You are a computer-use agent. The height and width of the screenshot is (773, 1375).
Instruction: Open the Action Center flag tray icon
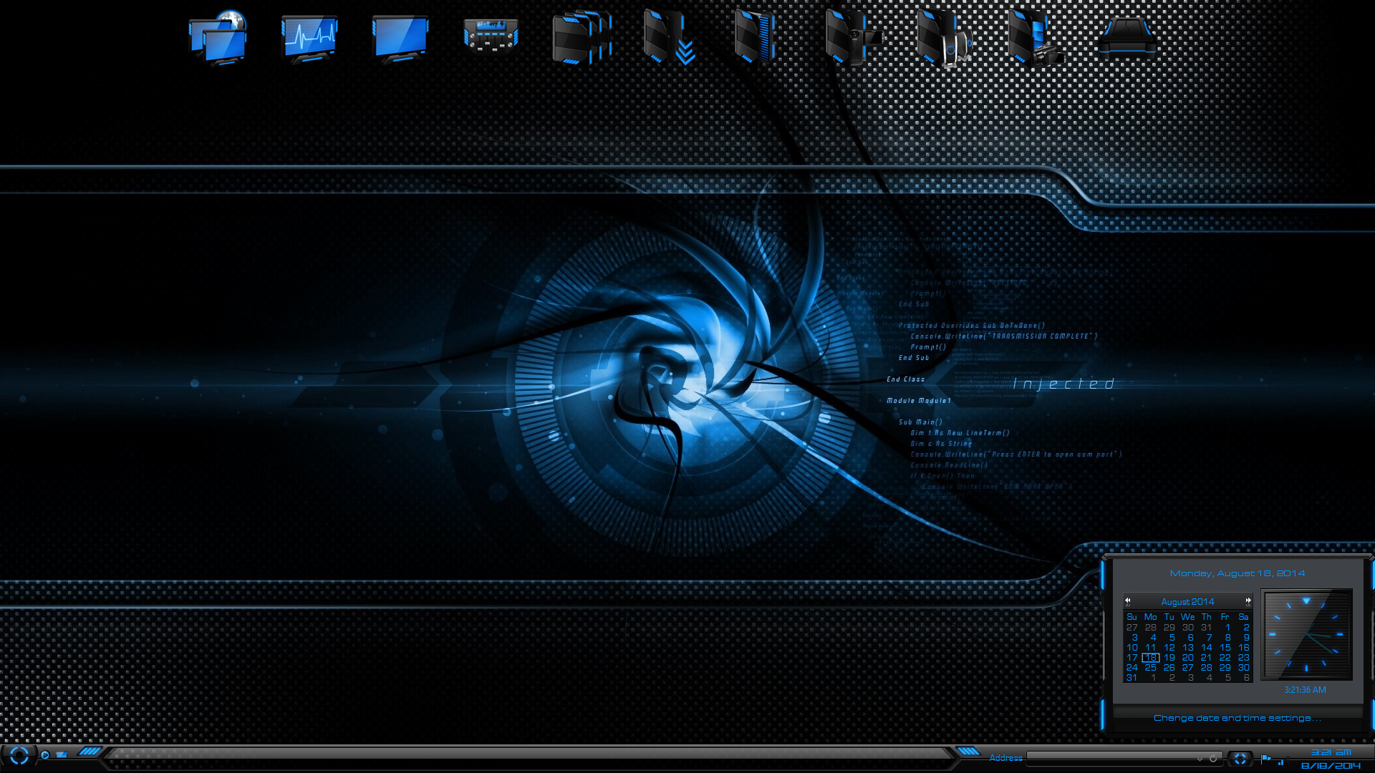coord(1265,759)
